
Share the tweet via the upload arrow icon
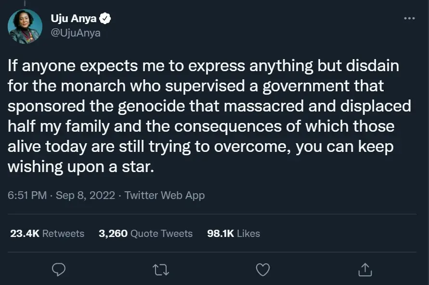click(364, 270)
